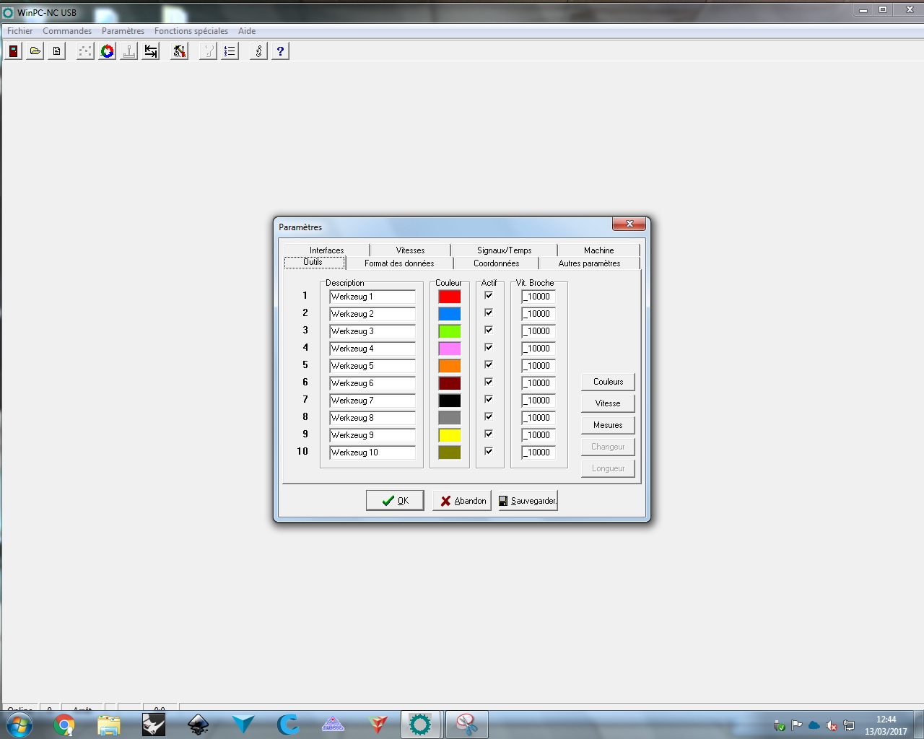Click the Vitesse button
The height and width of the screenshot is (739, 924).
click(x=608, y=403)
